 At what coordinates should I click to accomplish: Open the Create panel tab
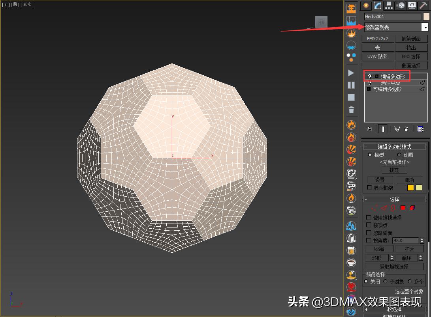click(365, 5)
